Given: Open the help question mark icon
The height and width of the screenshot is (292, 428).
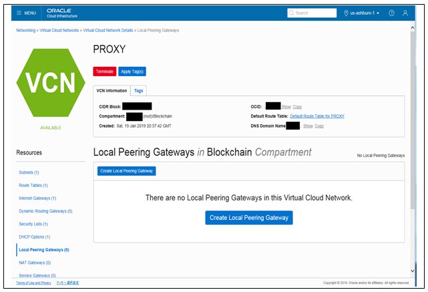Looking at the screenshot, I should click(x=391, y=13).
